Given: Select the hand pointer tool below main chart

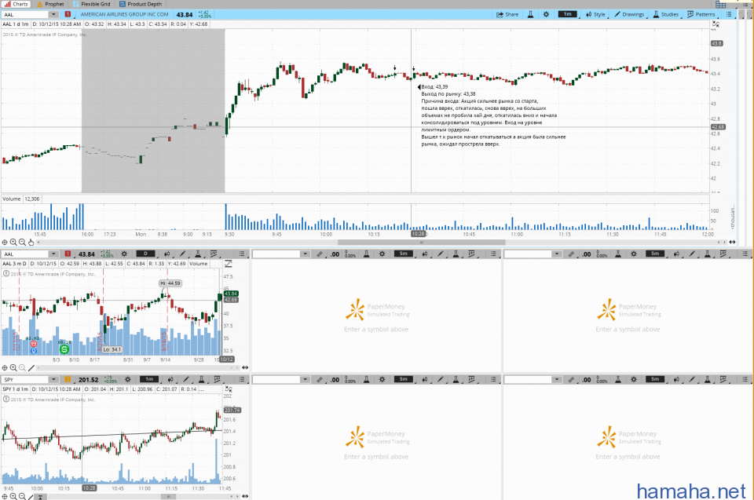Looking at the screenshot, I should [31, 243].
